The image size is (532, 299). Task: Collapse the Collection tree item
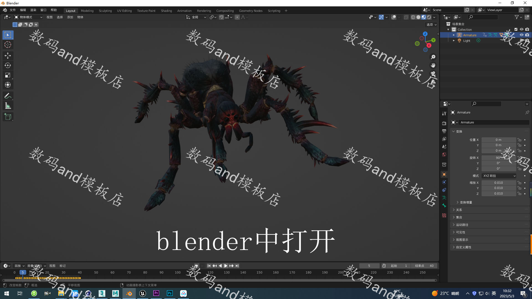click(448, 30)
